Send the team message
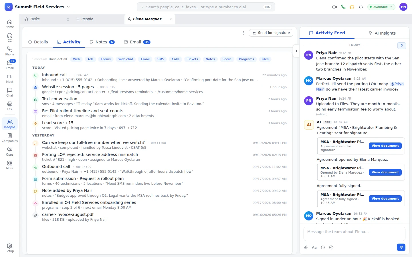Screen dimensions: 412x257 [x=401, y=247]
